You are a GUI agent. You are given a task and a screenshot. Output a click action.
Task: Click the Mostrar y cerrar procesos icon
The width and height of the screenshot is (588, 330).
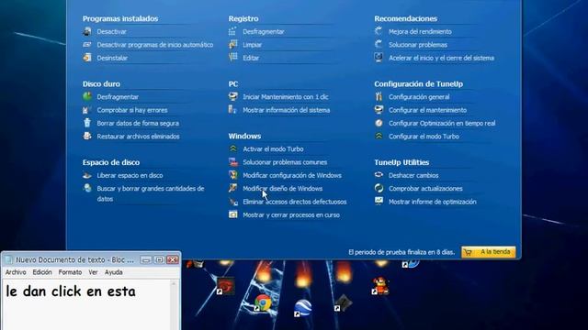click(x=232, y=214)
